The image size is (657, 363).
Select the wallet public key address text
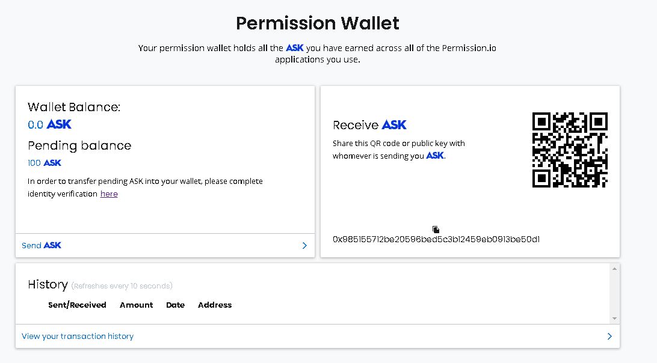[436, 239]
